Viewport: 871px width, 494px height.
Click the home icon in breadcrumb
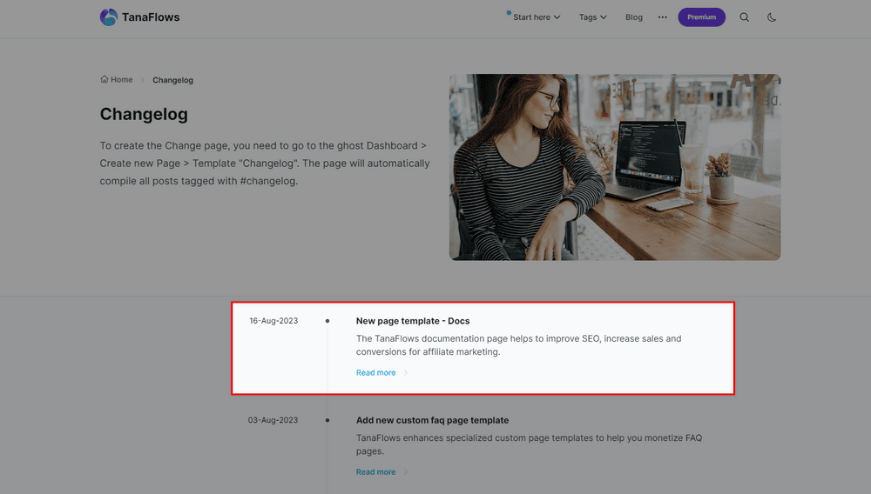[x=104, y=79]
